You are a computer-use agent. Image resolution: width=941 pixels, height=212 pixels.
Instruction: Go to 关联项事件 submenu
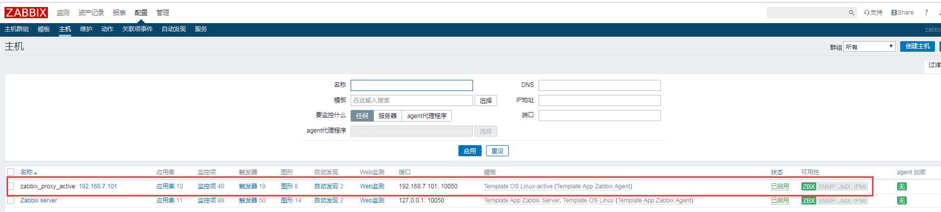[138, 29]
